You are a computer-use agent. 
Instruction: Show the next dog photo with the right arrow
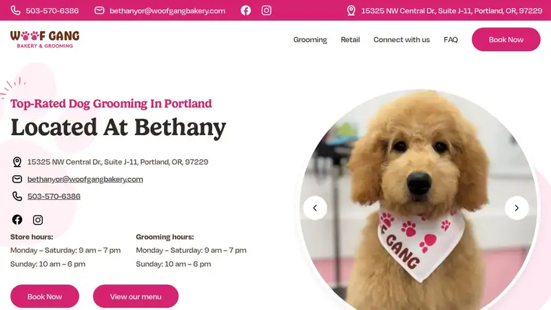517,208
